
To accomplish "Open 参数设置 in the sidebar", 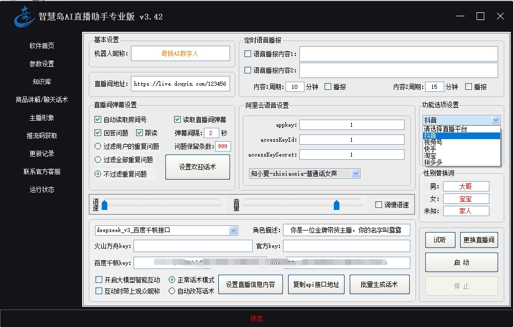I will click(x=42, y=64).
